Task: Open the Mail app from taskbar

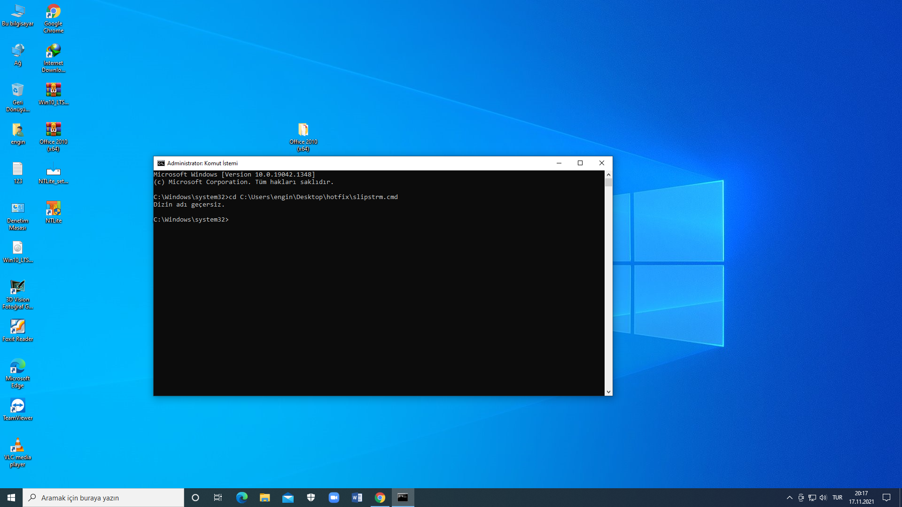Action: pyautogui.click(x=288, y=498)
